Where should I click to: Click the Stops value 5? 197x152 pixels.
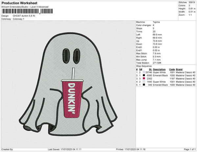pyautogui.click(x=153, y=28)
